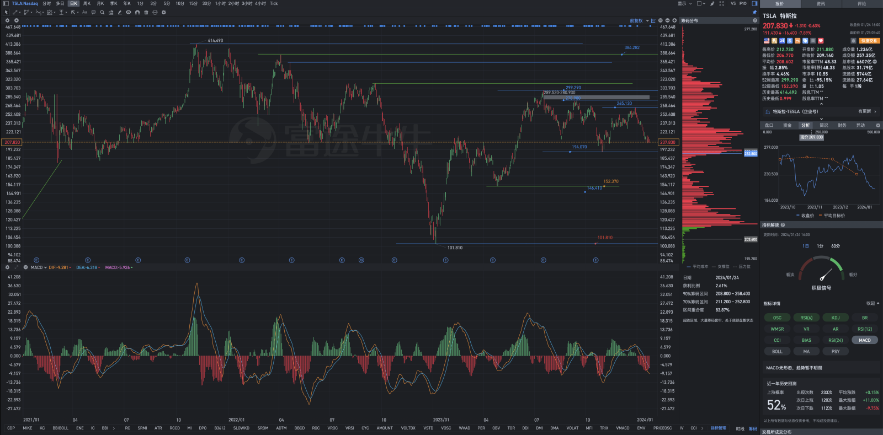883x435 pixels.
Task: Click the 232.800 marker on chip distribution
Action: coord(751,153)
